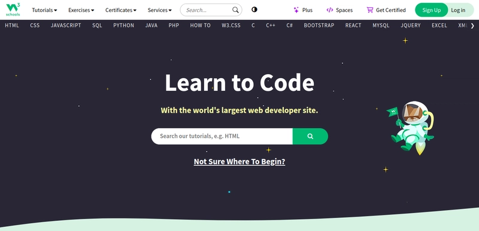
Task: Open the Services dropdown
Action: [x=159, y=10]
